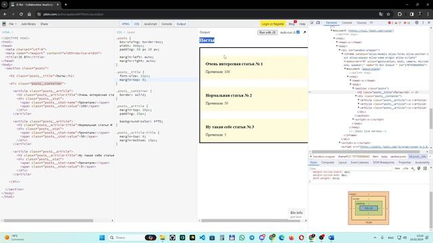Toggle the DevTools device toolbar icon
Screen dimensions: 433x243
coord(318,23)
